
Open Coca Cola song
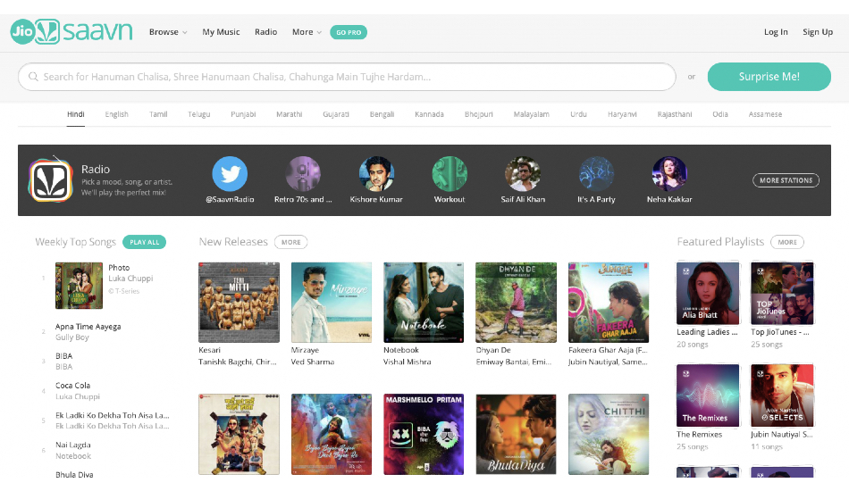(72, 386)
